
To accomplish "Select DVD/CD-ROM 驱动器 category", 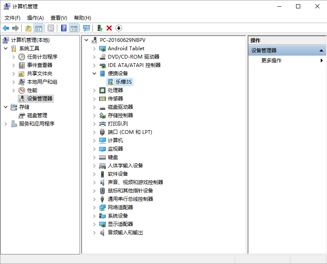I will [133, 57].
